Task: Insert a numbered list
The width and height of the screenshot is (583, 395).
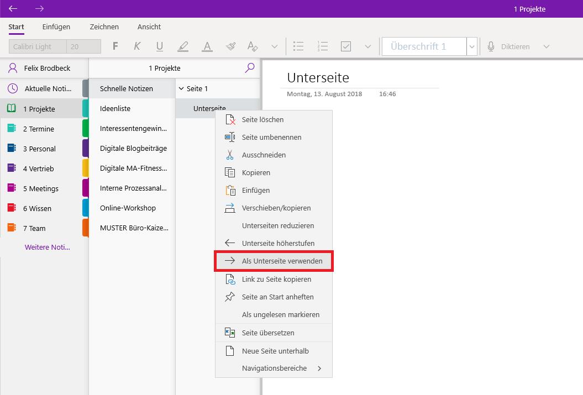Action: pyautogui.click(x=322, y=46)
